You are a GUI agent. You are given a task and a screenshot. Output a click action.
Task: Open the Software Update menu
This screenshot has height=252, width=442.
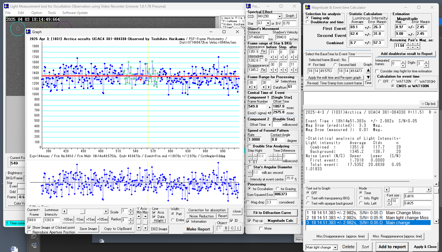click(75, 13)
